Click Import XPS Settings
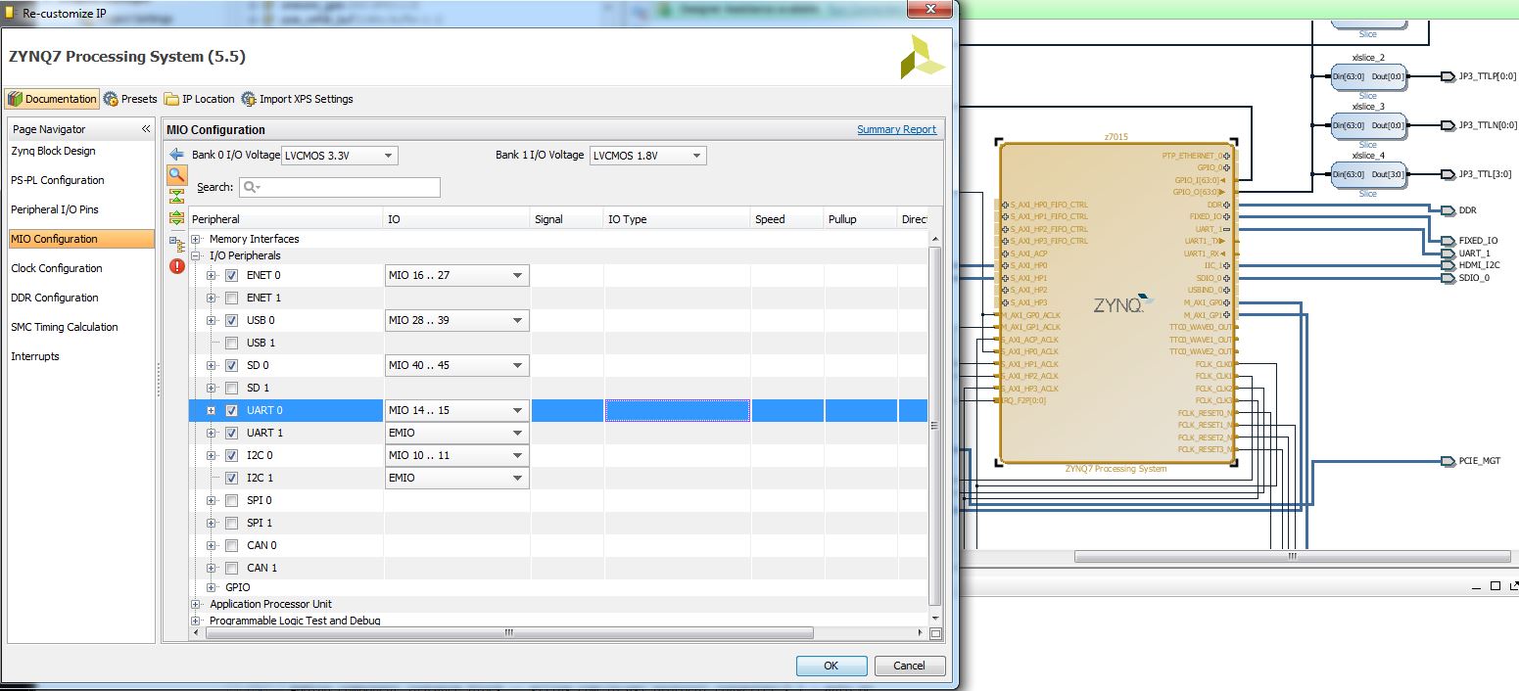 tap(298, 99)
